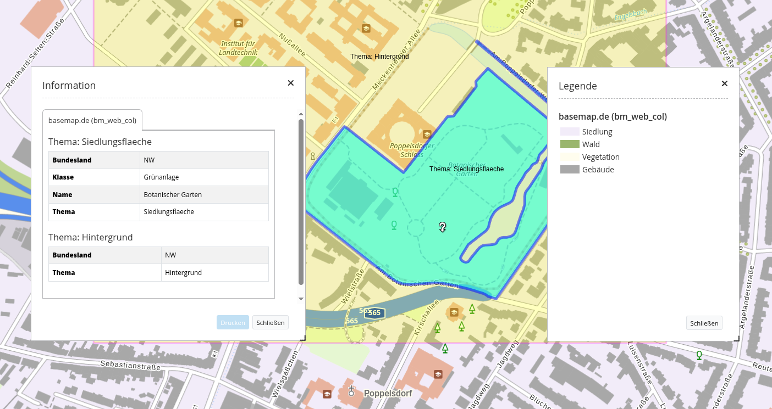Close the Information dialog with the X
Image resolution: width=772 pixels, height=409 pixels.
pyautogui.click(x=291, y=83)
